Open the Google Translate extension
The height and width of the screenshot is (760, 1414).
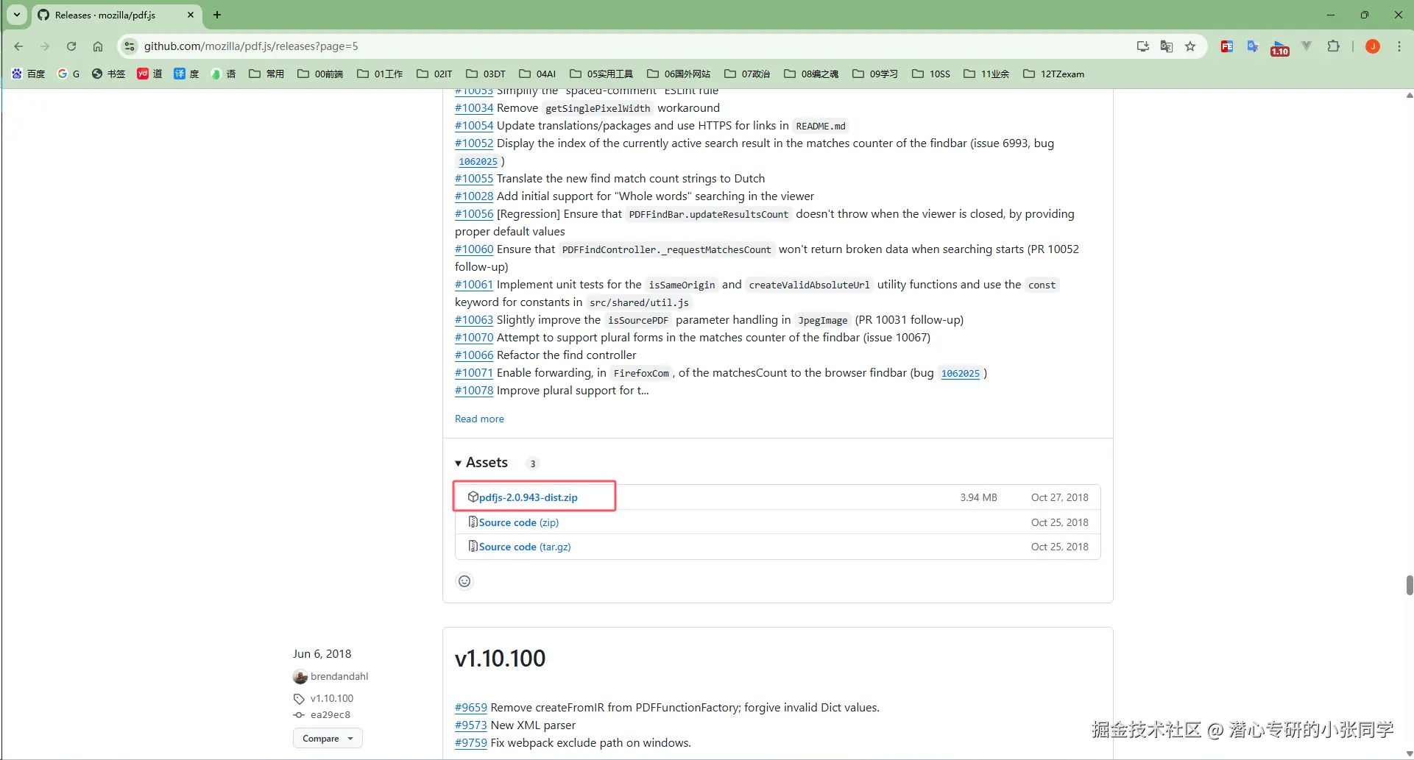pos(1253,46)
